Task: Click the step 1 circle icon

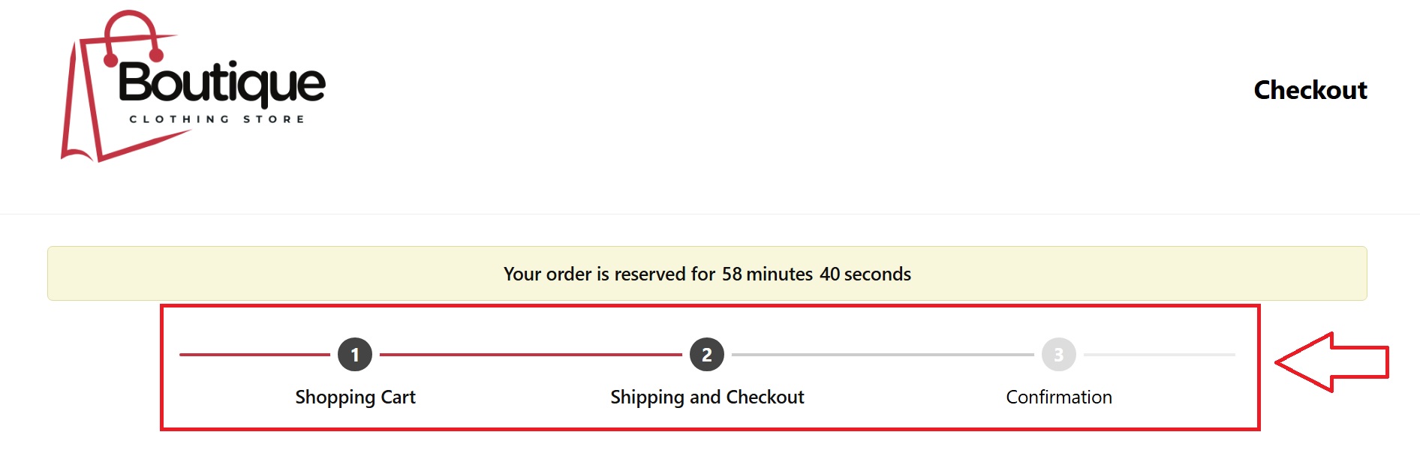Action: pyautogui.click(x=355, y=355)
